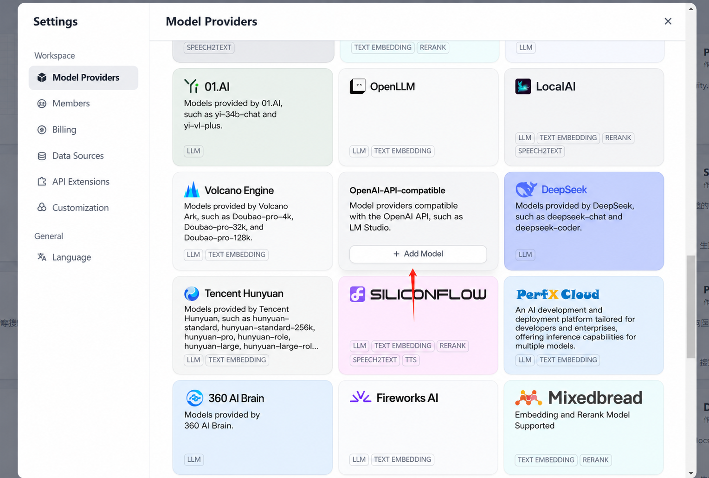Click the RERANK tag on LocalAI card
The image size is (709, 478).
pos(618,138)
